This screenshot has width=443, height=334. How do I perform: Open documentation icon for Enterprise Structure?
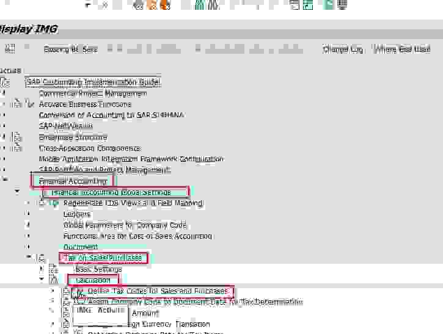[x=16, y=137]
